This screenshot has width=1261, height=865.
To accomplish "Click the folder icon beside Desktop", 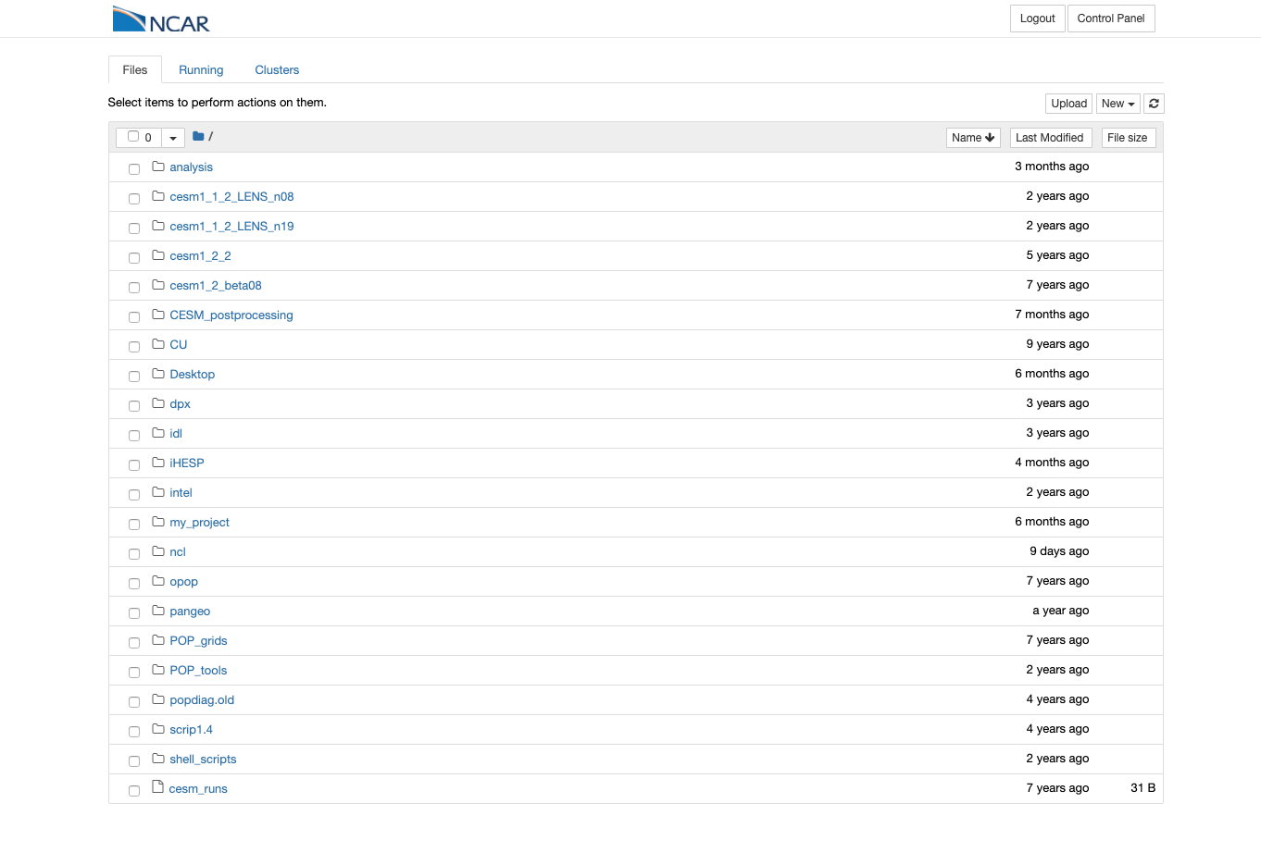I will pos(158,374).
